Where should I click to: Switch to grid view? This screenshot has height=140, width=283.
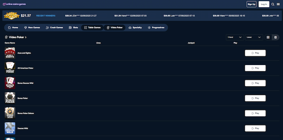[268, 37]
